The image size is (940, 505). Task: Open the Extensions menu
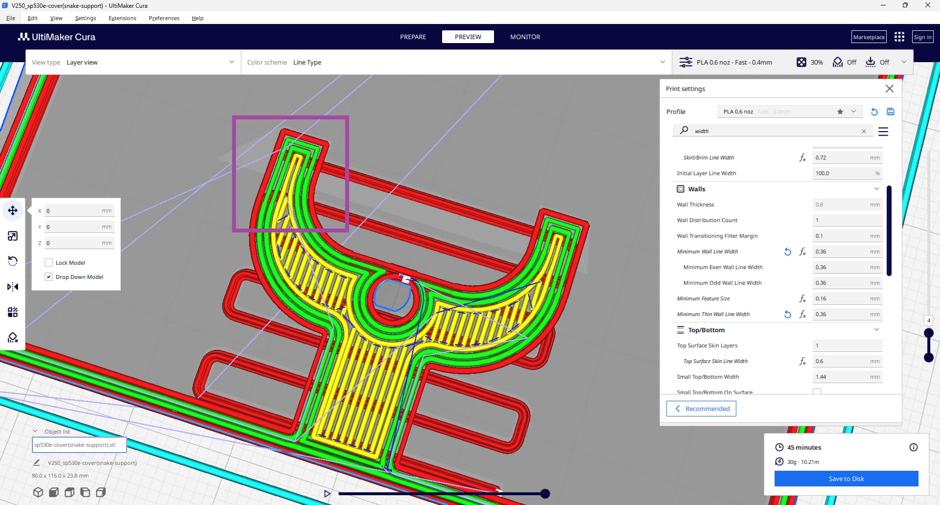point(122,18)
